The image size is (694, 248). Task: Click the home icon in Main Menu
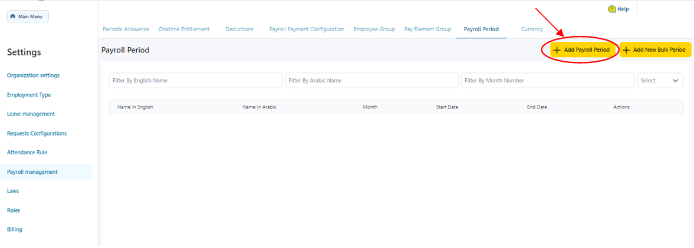click(13, 16)
